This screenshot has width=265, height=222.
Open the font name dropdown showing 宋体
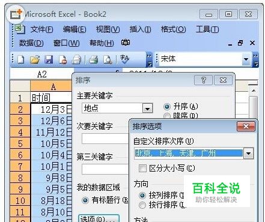pyautogui.click(x=246, y=59)
